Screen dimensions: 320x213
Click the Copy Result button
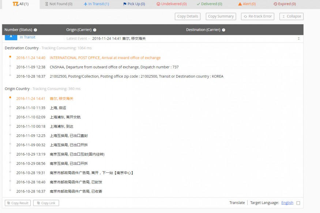point(18,203)
